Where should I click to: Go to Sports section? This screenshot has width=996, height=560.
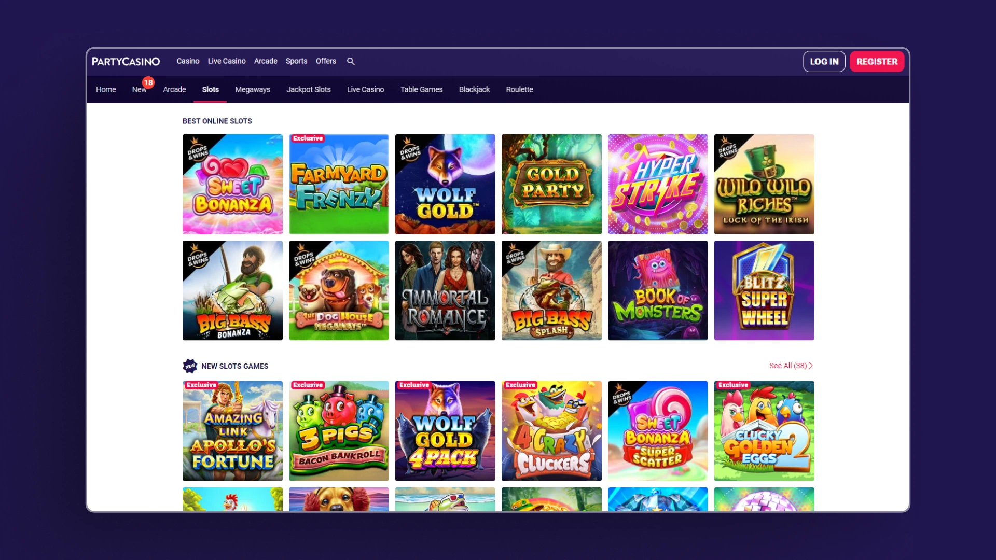pos(296,61)
